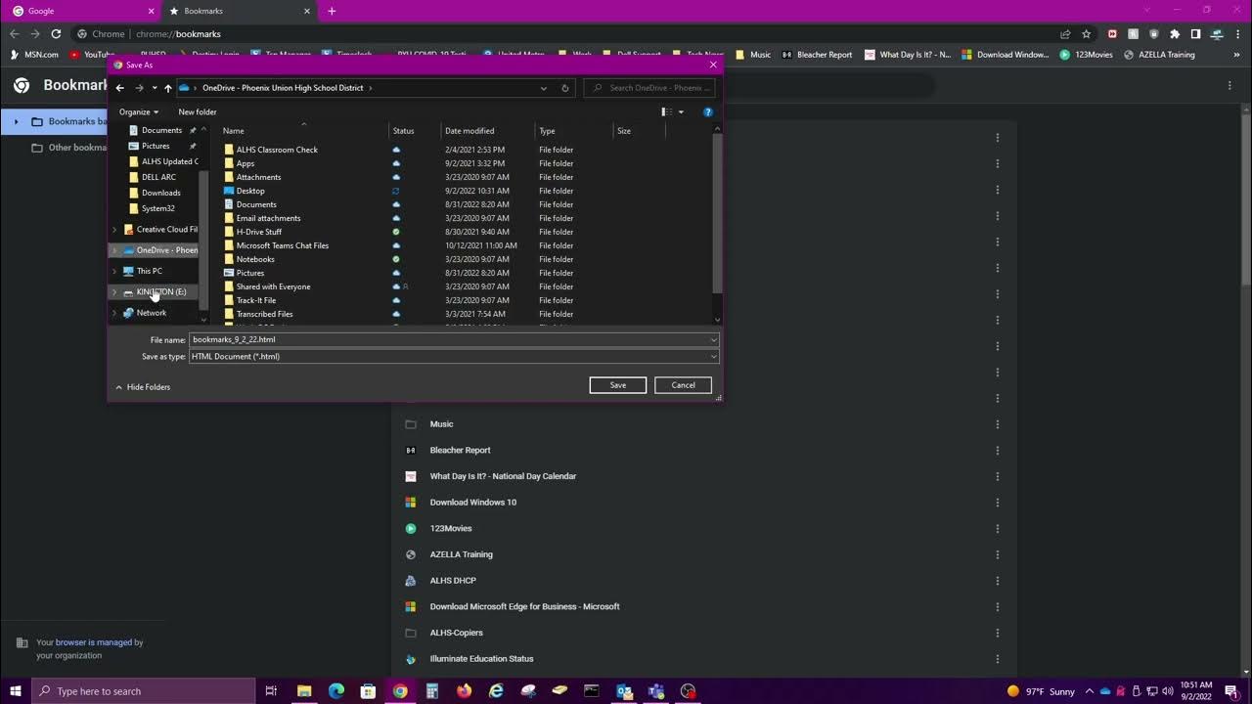1252x704 pixels.
Task: Collapse folders with Hide Folders
Action: click(x=143, y=387)
